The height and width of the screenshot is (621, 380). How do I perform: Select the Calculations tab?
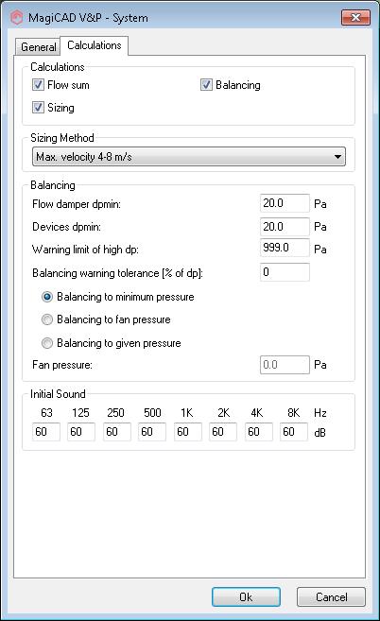[x=95, y=45]
